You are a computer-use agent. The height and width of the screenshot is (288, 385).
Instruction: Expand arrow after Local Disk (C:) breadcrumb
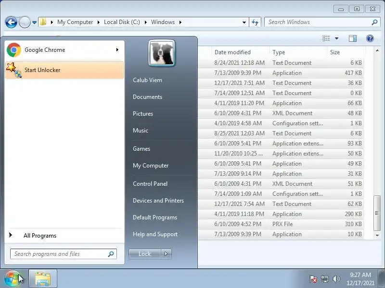click(x=146, y=22)
